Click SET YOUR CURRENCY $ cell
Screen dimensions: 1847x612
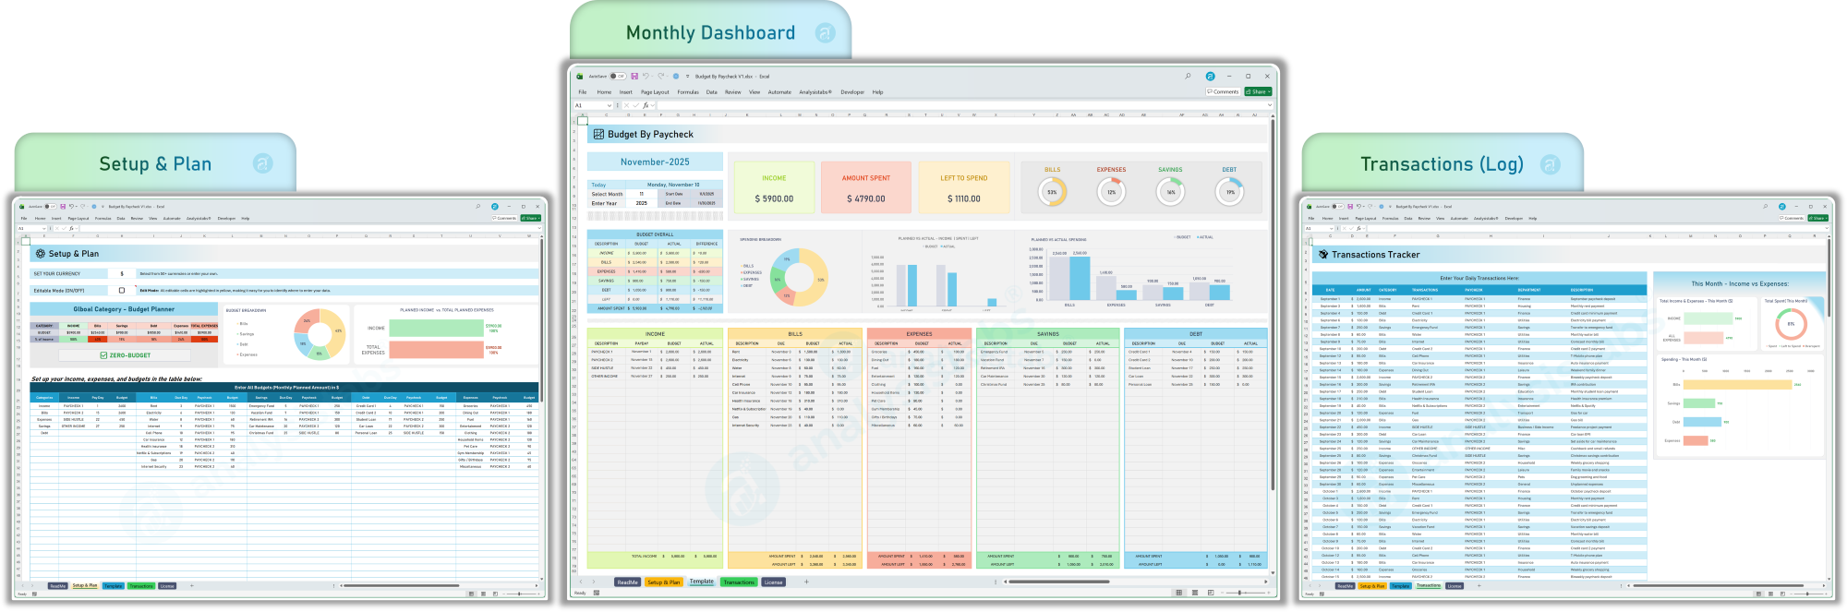coord(122,273)
